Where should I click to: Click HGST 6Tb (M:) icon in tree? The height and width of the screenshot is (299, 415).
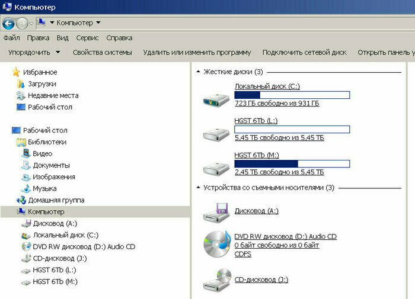tap(26, 282)
